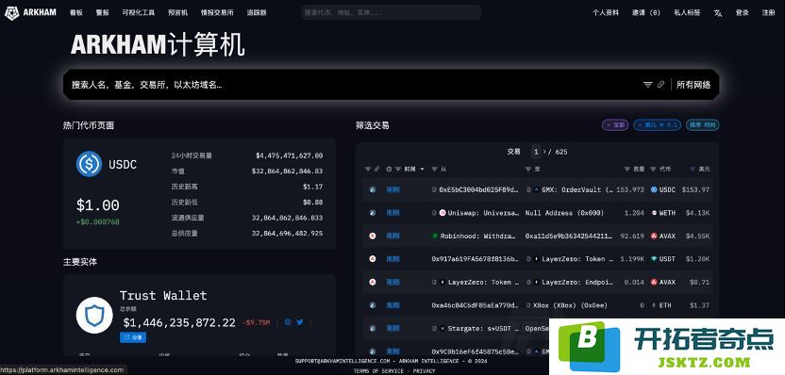The width and height of the screenshot is (785, 375).
Task: Click the 登录 login link
Action: [743, 13]
